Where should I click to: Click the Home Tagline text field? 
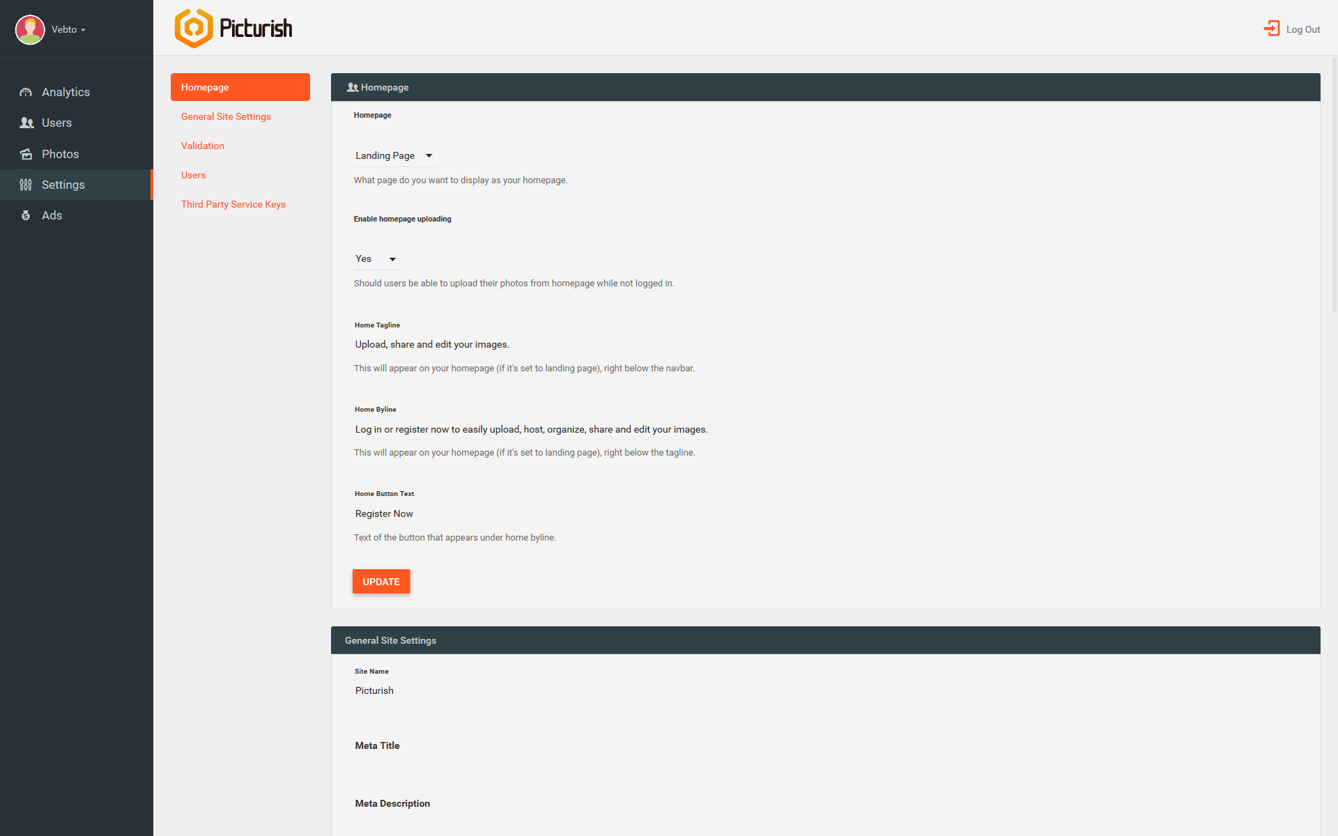click(825, 344)
